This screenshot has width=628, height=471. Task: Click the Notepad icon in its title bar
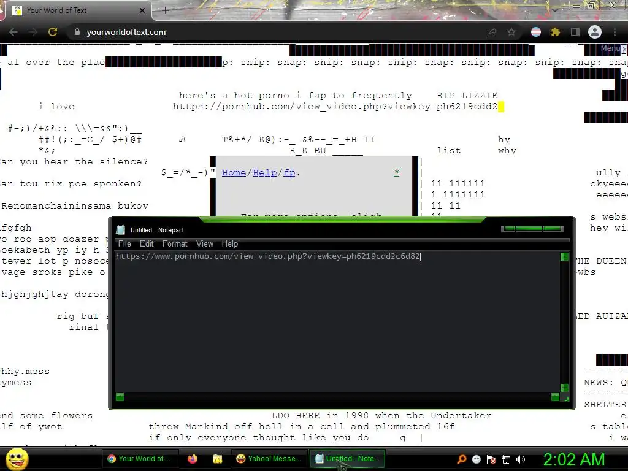pyautogui.click(x=121, y=230)
